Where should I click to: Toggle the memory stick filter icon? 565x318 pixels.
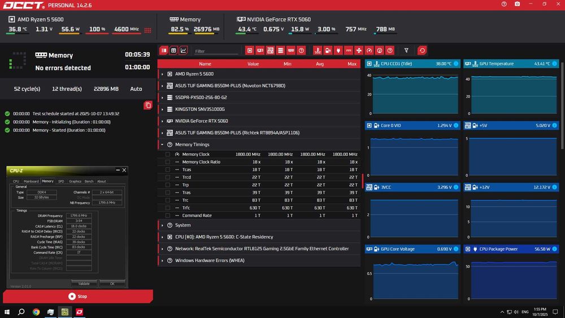291,50
